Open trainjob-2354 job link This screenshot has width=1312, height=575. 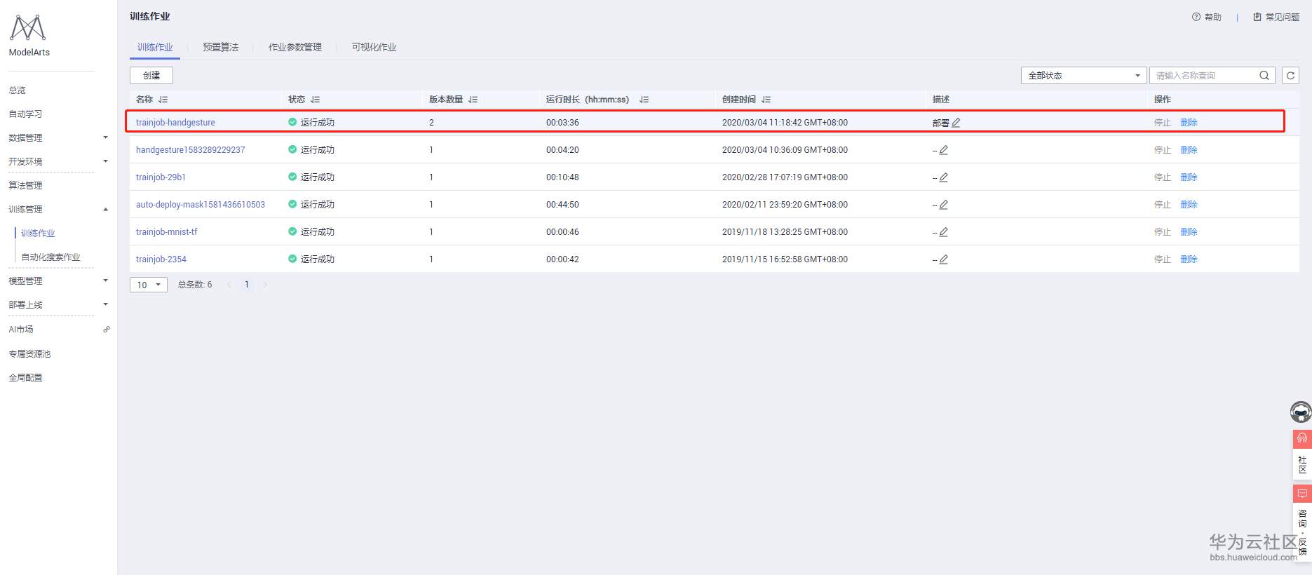coord(161,259)
